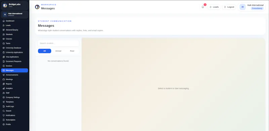Open the Templates icon
Screen dimensions: 269x131
tap(4, 102)
